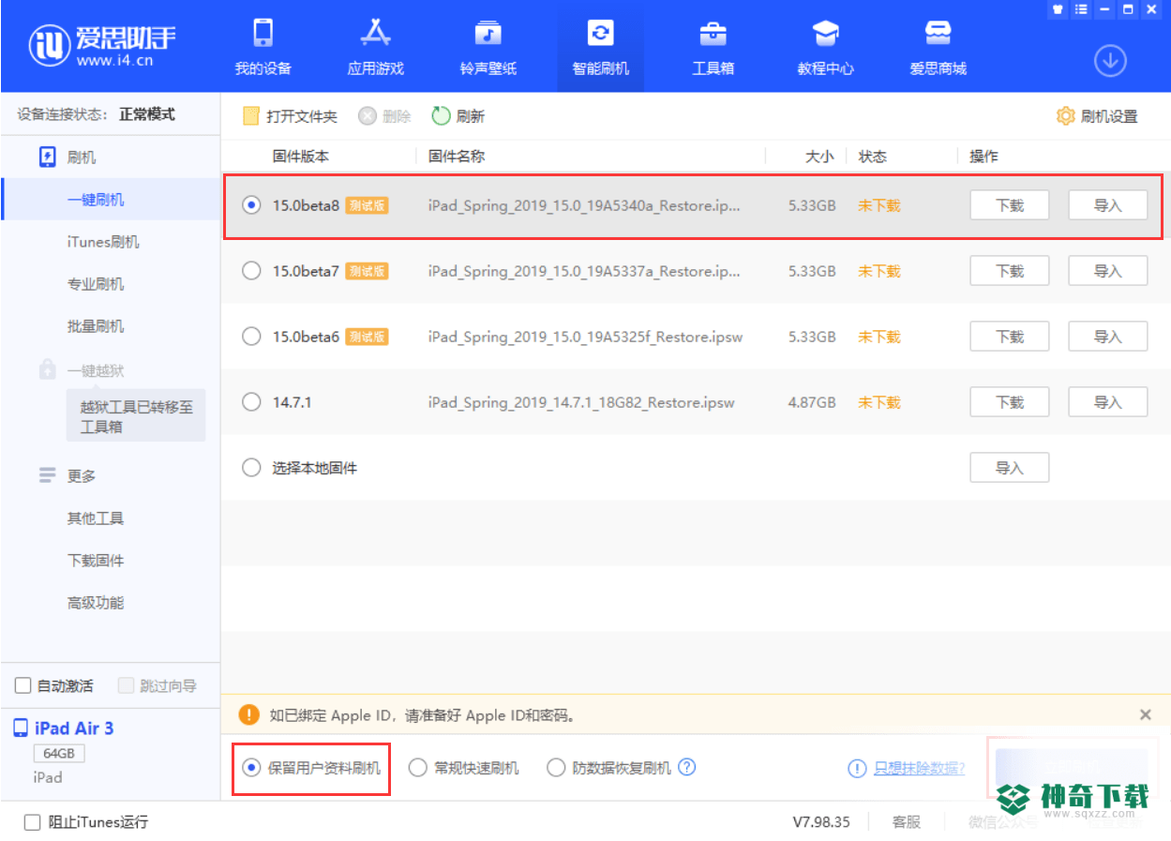Click iPad_Spring_2019_14.7.1_18G82_Restore.ipsw name
Image resolution: width=1171 pixels, height=841 pixels.
coord(581,402)
